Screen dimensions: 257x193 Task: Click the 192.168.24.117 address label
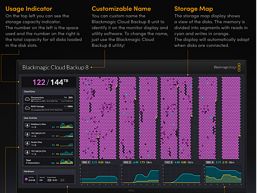[x=38, y=133]
